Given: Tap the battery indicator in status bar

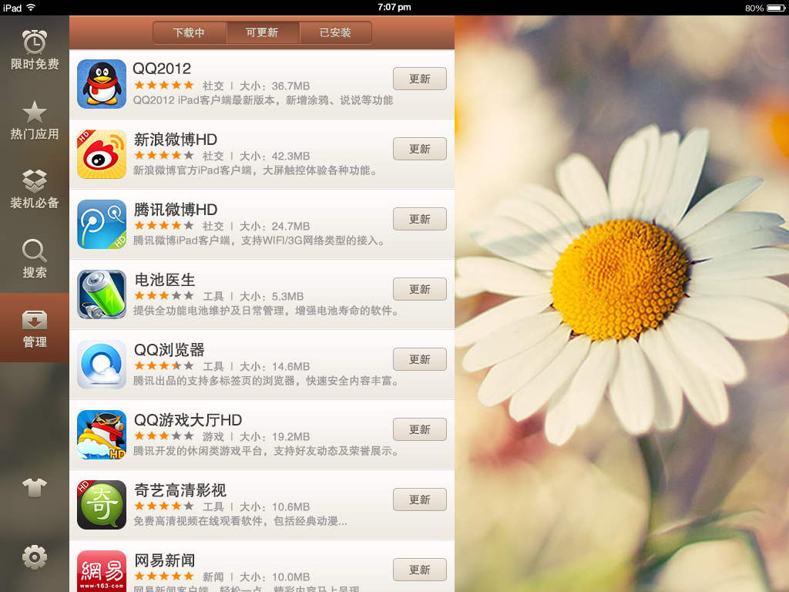Looking at the screenshot, I should click(x=776, y=8).
